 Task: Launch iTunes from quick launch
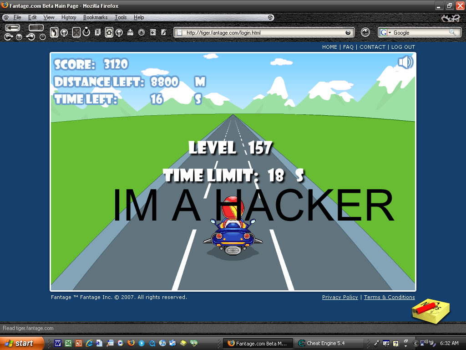click(x=162, y=343)
